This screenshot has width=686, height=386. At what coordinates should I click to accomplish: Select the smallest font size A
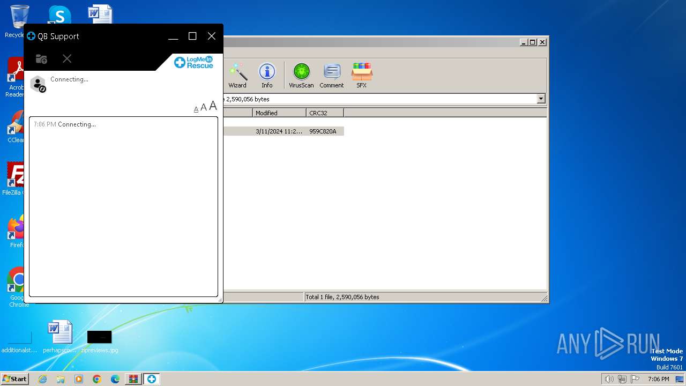196,109
